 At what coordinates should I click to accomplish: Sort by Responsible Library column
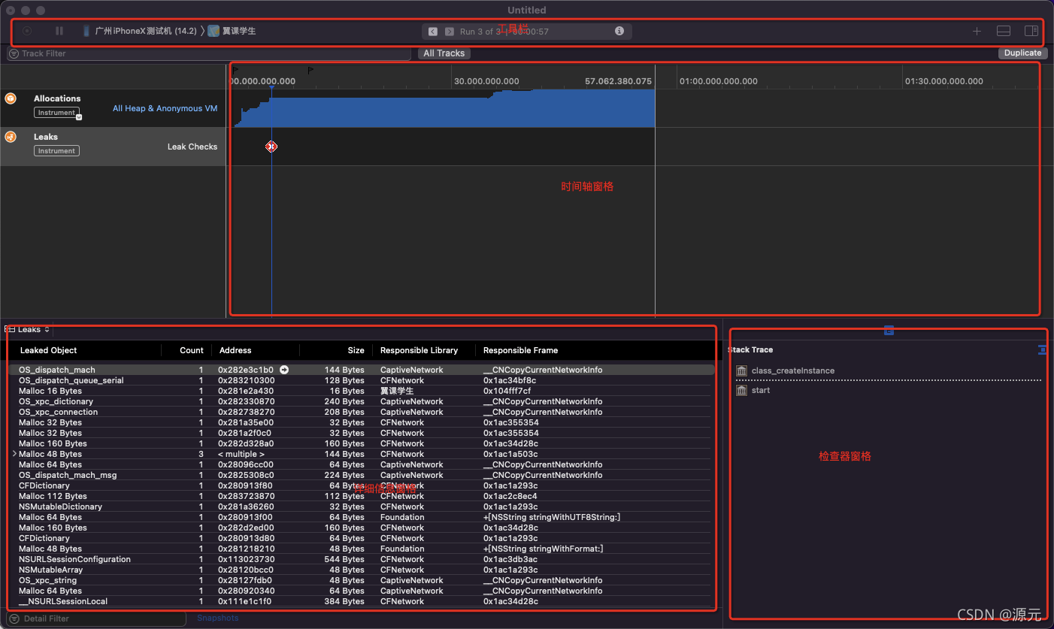[419, 350]
